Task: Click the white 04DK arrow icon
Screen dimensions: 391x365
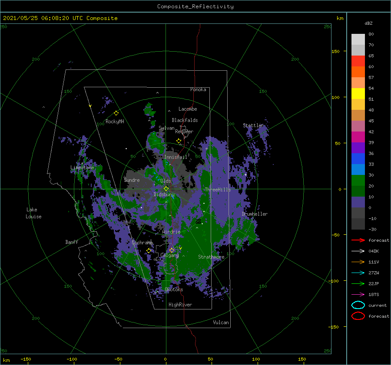Action: (x=358, y=251)
